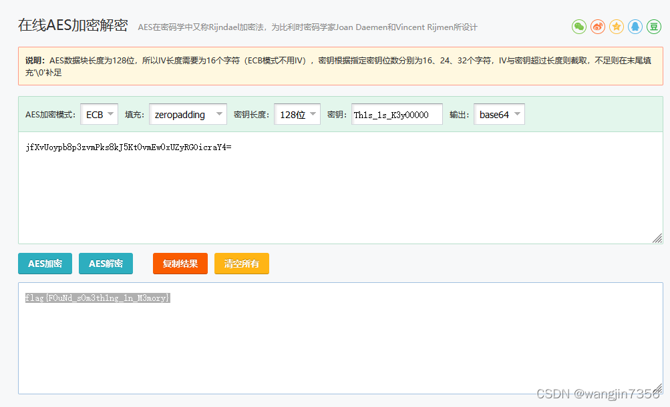Click the QZone star share icon

click(616, 27)
